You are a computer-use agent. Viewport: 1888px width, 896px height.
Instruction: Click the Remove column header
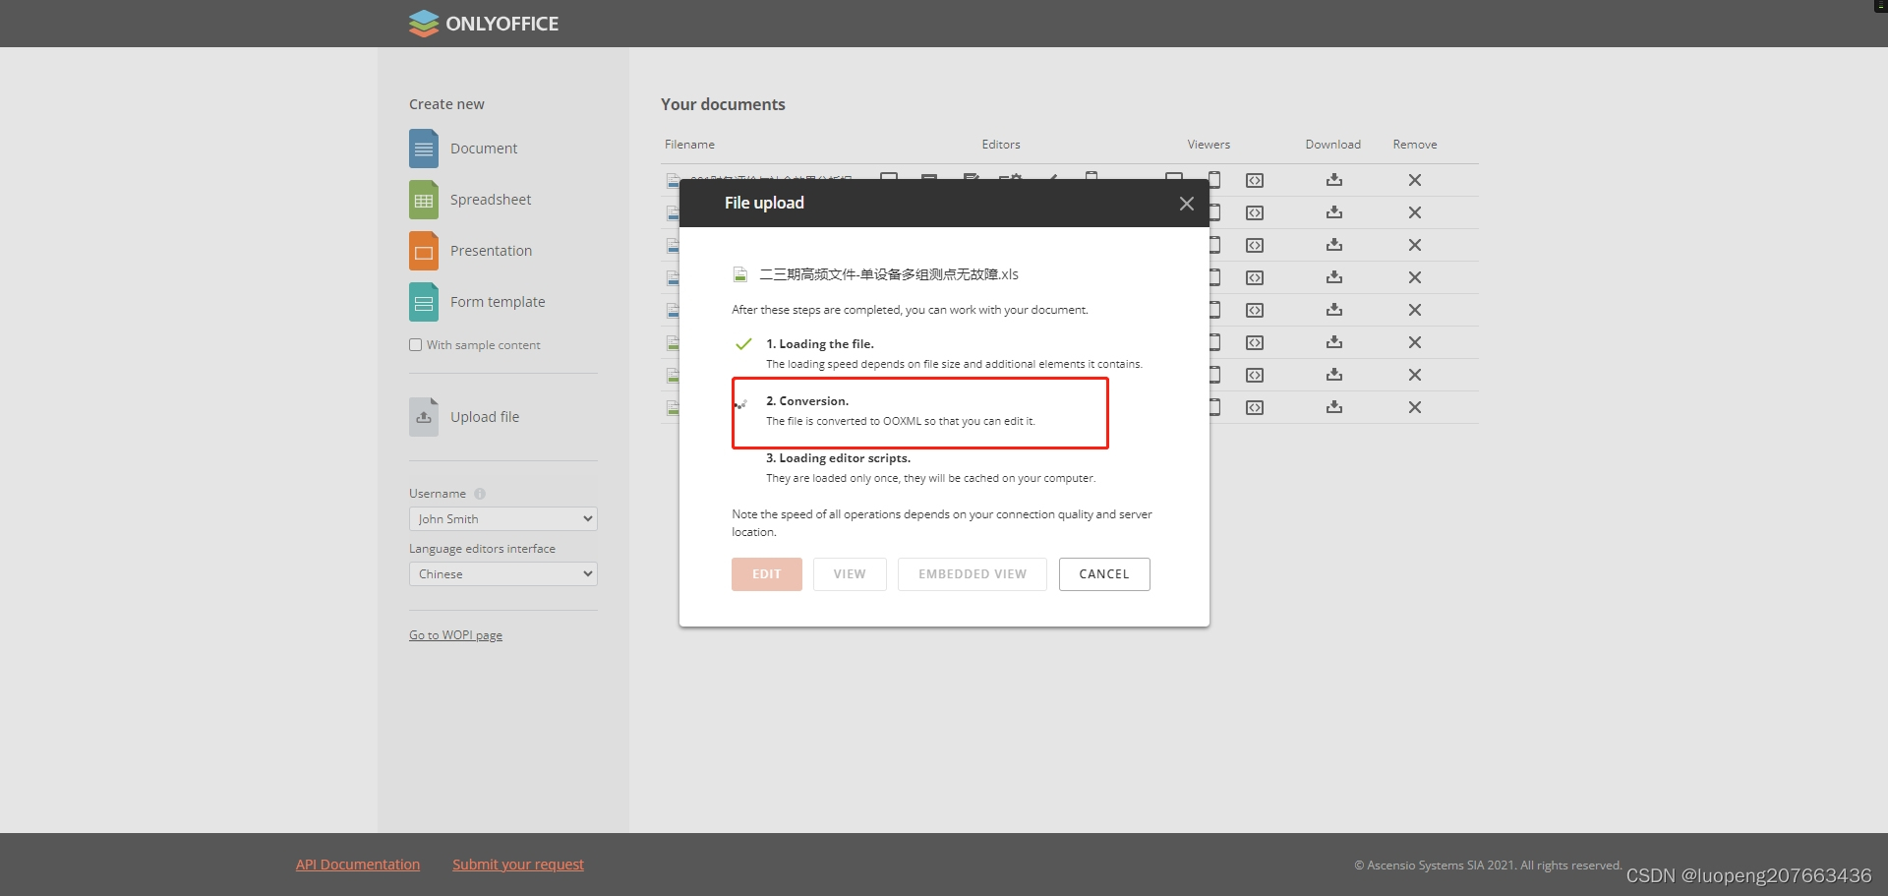(1415, 145)
